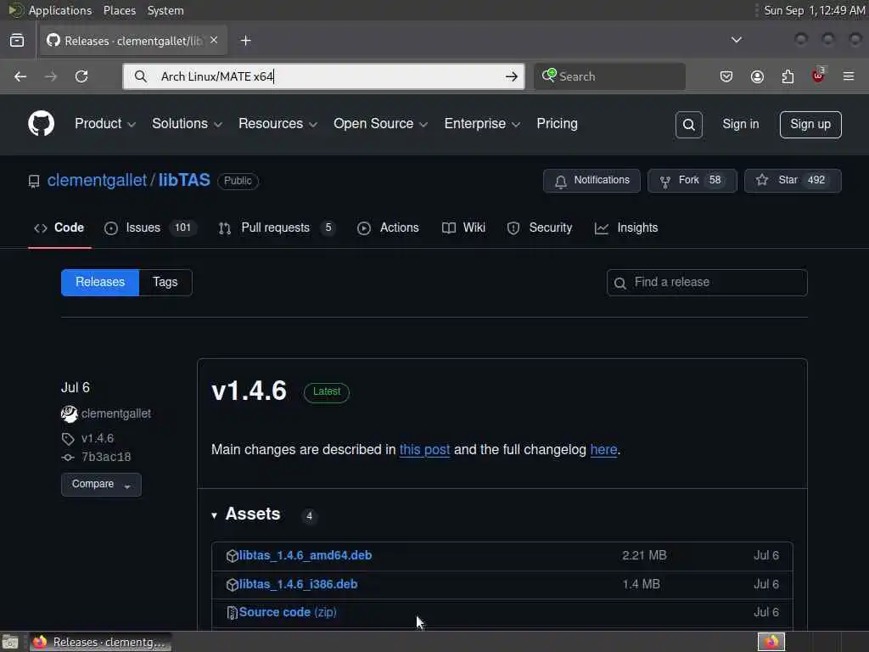The width and height of the screenshot is (869, 652).
Task: Switch to the Code tab
Action: 59,228
